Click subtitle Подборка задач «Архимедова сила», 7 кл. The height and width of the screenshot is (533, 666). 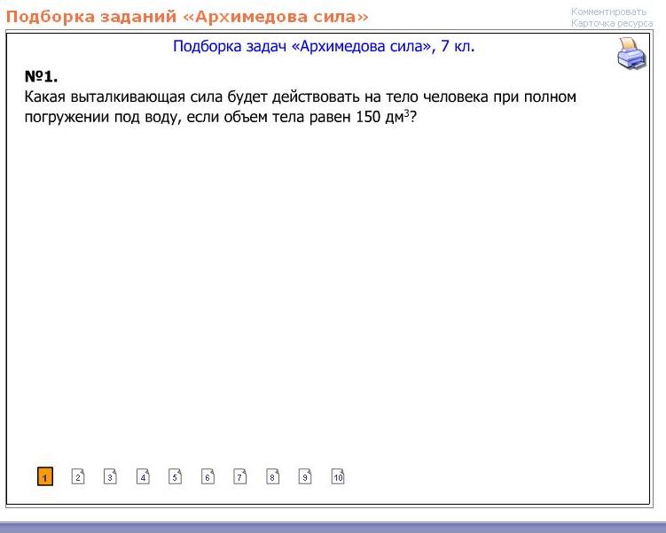(324, 46)
